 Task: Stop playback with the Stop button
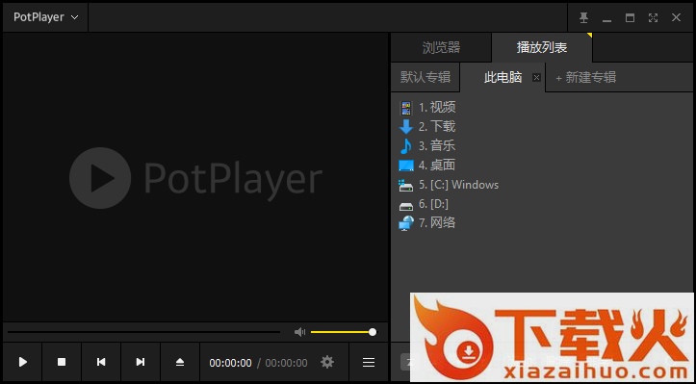(62, 362)
